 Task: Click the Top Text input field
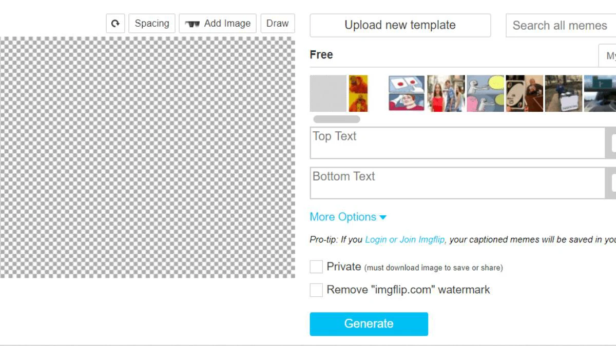(x=457, y=143)
